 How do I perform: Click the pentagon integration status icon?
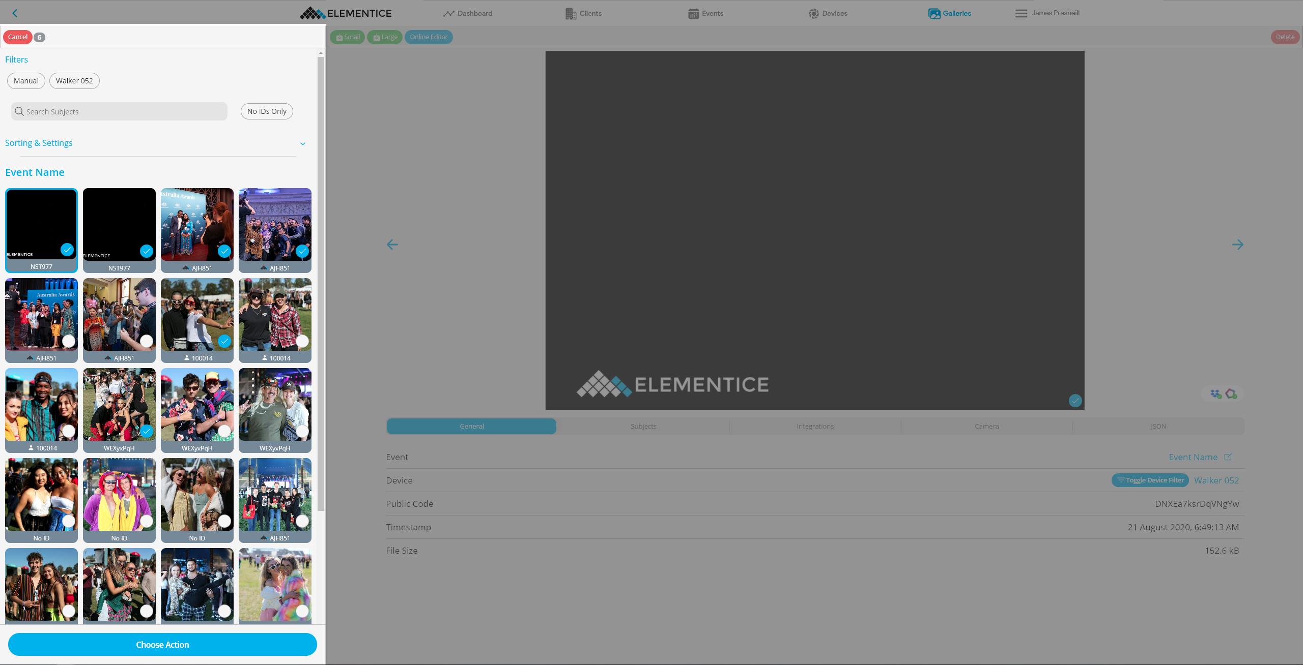pyautogui.click(x=1231, y=394)
